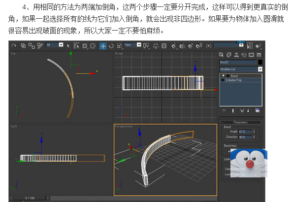292x202 pixels.
Task: Switch to the Motion command panel tab
Action: point(244,55)
